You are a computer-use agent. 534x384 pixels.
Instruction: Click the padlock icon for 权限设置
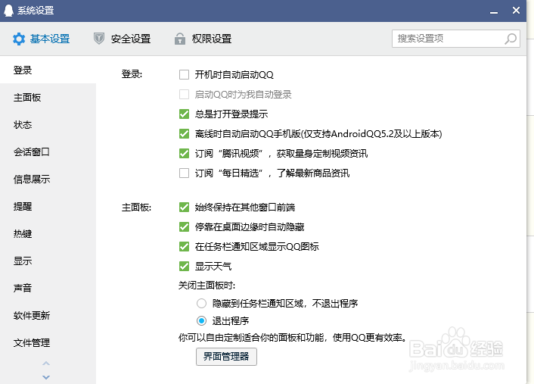180,39
